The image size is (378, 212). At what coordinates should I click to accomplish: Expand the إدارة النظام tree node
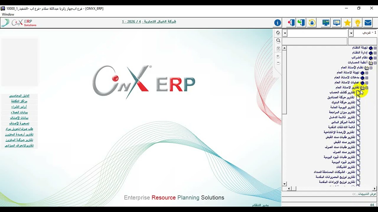pos(375,53)
